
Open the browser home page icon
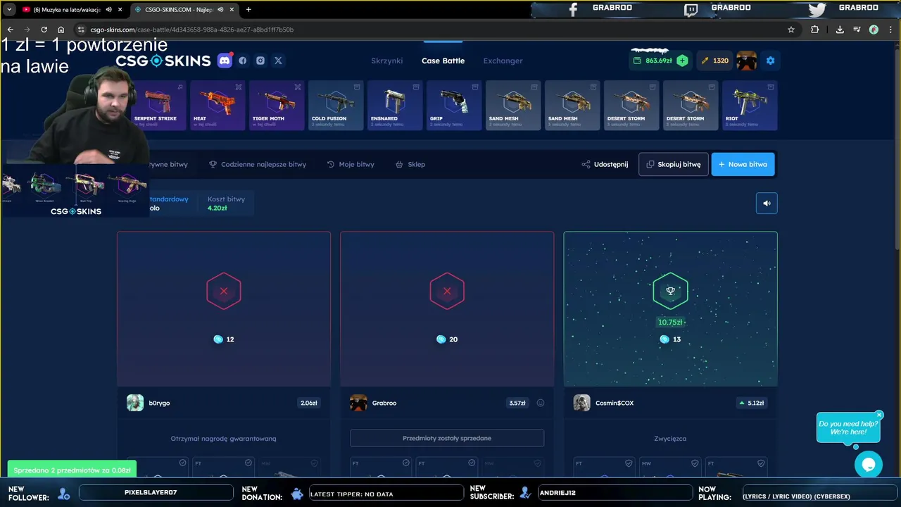pos(61,30)
